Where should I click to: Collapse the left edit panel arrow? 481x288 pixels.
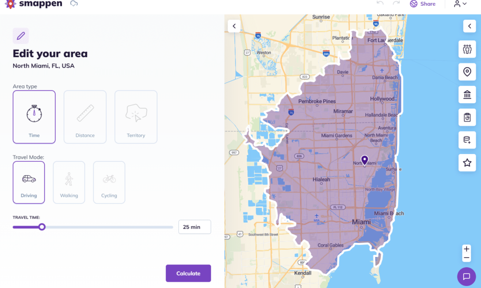[x=234, y=26]
